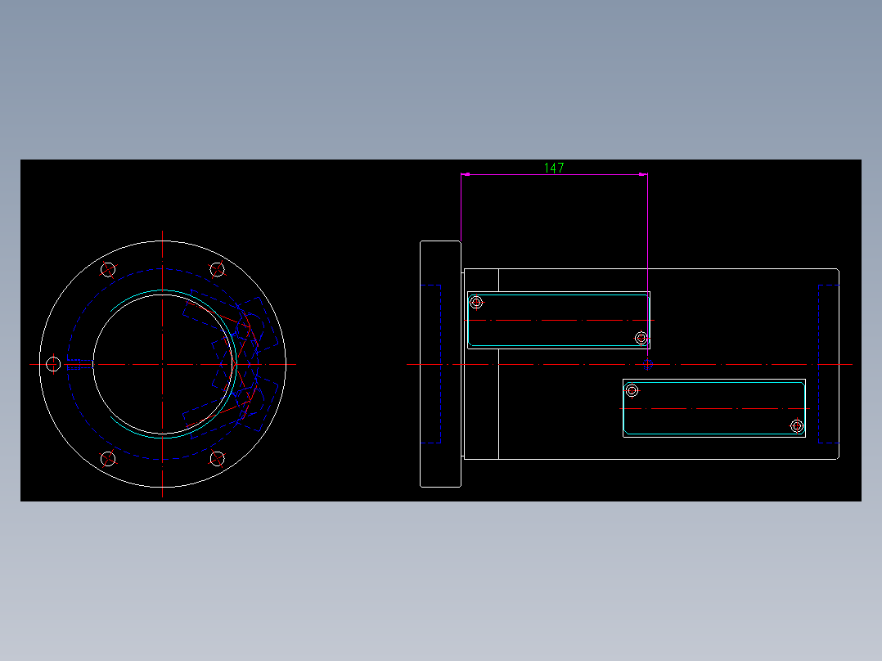Select the small bolt hole at top of flange

click(109, 271)
